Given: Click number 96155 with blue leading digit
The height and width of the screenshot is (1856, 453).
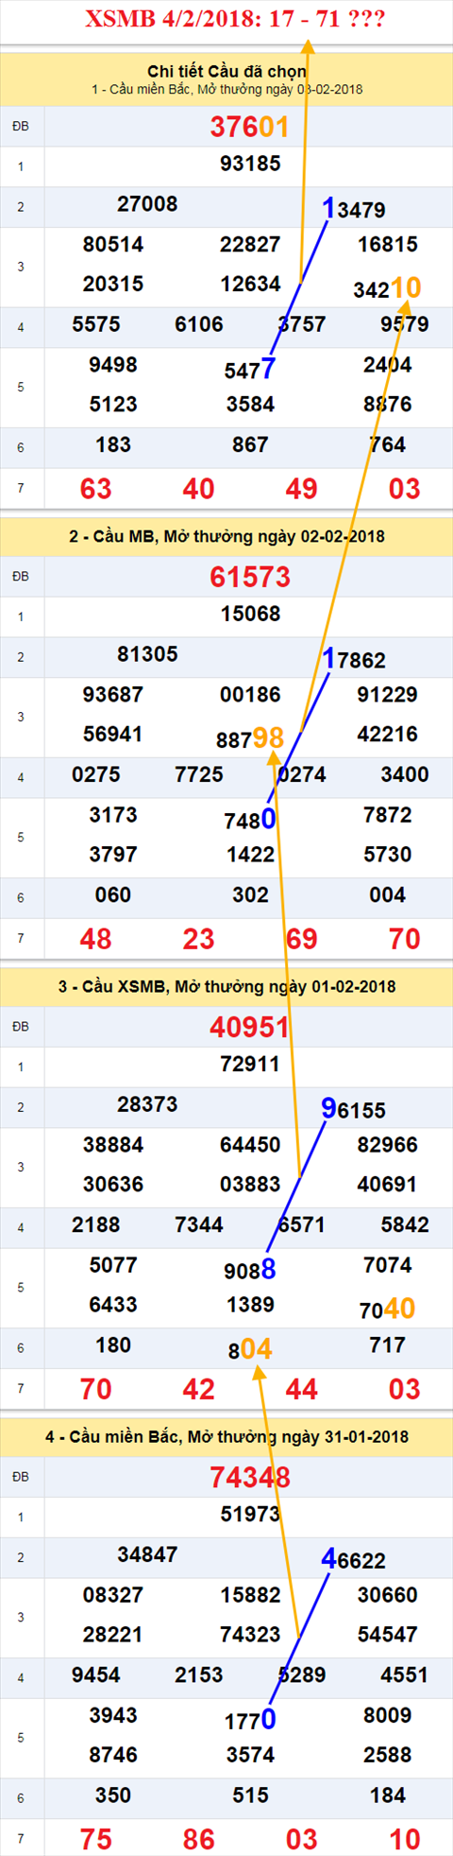Looking at the screenshot, I should (354, 1109).
